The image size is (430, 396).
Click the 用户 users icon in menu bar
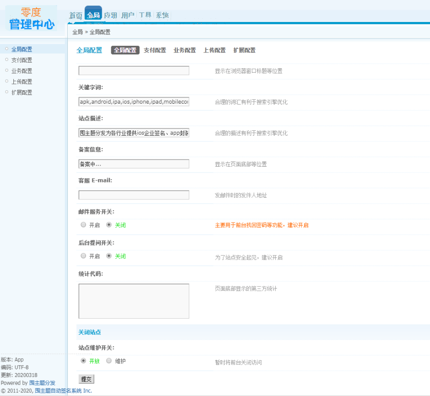[127, 14]
